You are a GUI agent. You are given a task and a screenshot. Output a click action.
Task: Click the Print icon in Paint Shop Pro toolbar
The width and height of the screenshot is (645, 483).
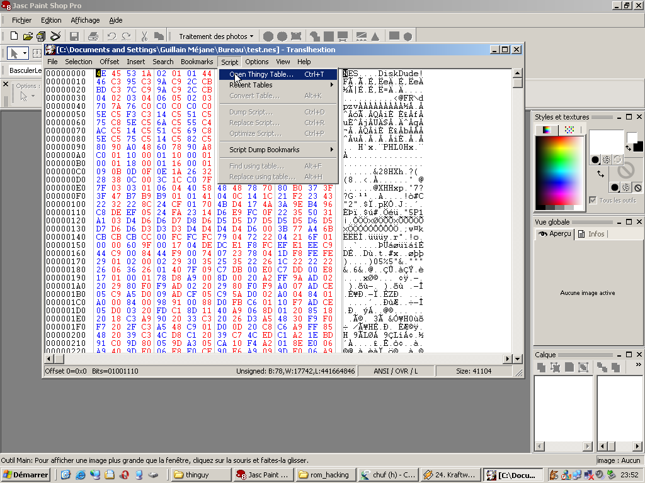93,36
